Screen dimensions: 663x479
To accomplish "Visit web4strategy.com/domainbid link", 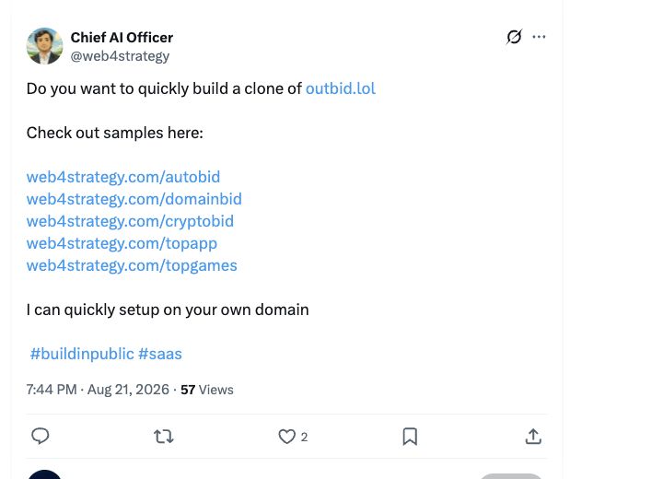I will pyautogui.click(x=134, y=199).
